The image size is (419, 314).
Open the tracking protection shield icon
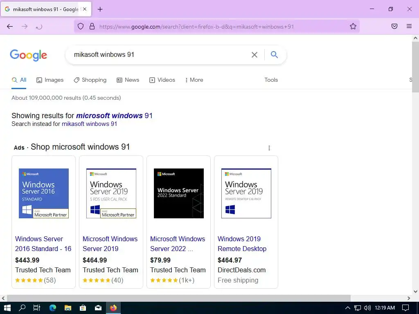(x=81, y=26)
